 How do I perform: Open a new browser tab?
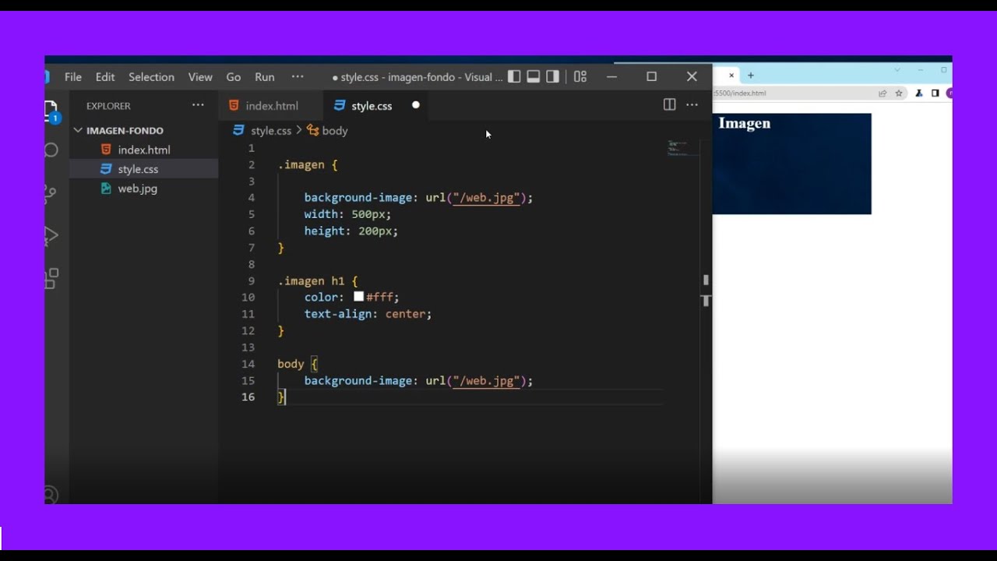point(751,76)
